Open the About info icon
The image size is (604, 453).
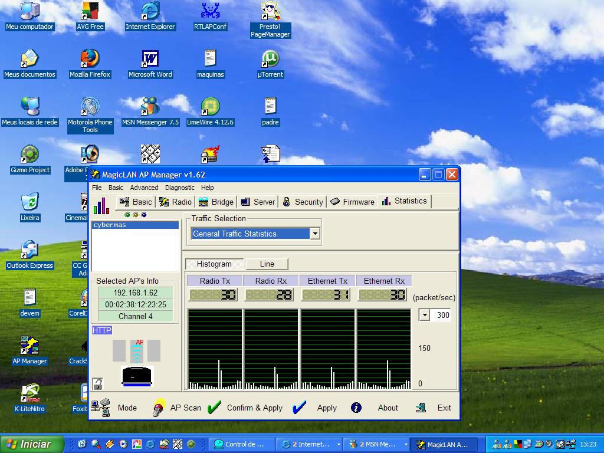pos(356,408)
